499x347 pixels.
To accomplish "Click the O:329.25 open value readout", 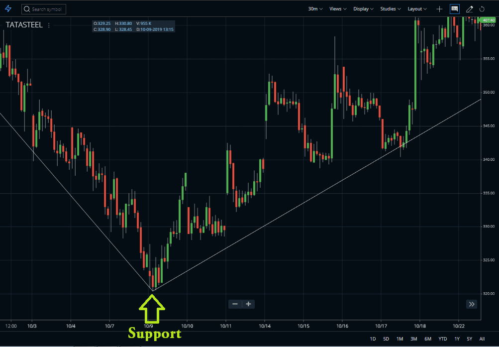I will [102, 23].
